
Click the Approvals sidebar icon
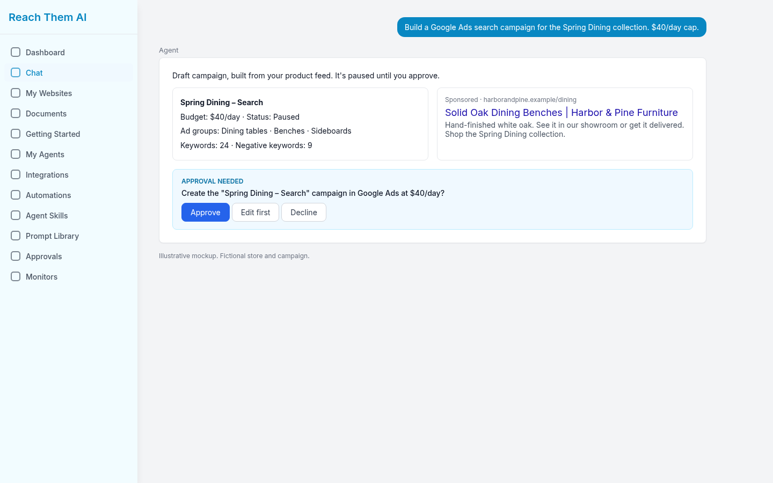click(x=16, y=256)
